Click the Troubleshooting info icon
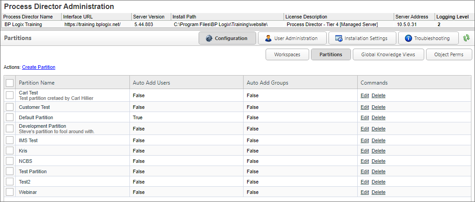The height and width of the screenshot is (202, 475). [x=408, y=39]
